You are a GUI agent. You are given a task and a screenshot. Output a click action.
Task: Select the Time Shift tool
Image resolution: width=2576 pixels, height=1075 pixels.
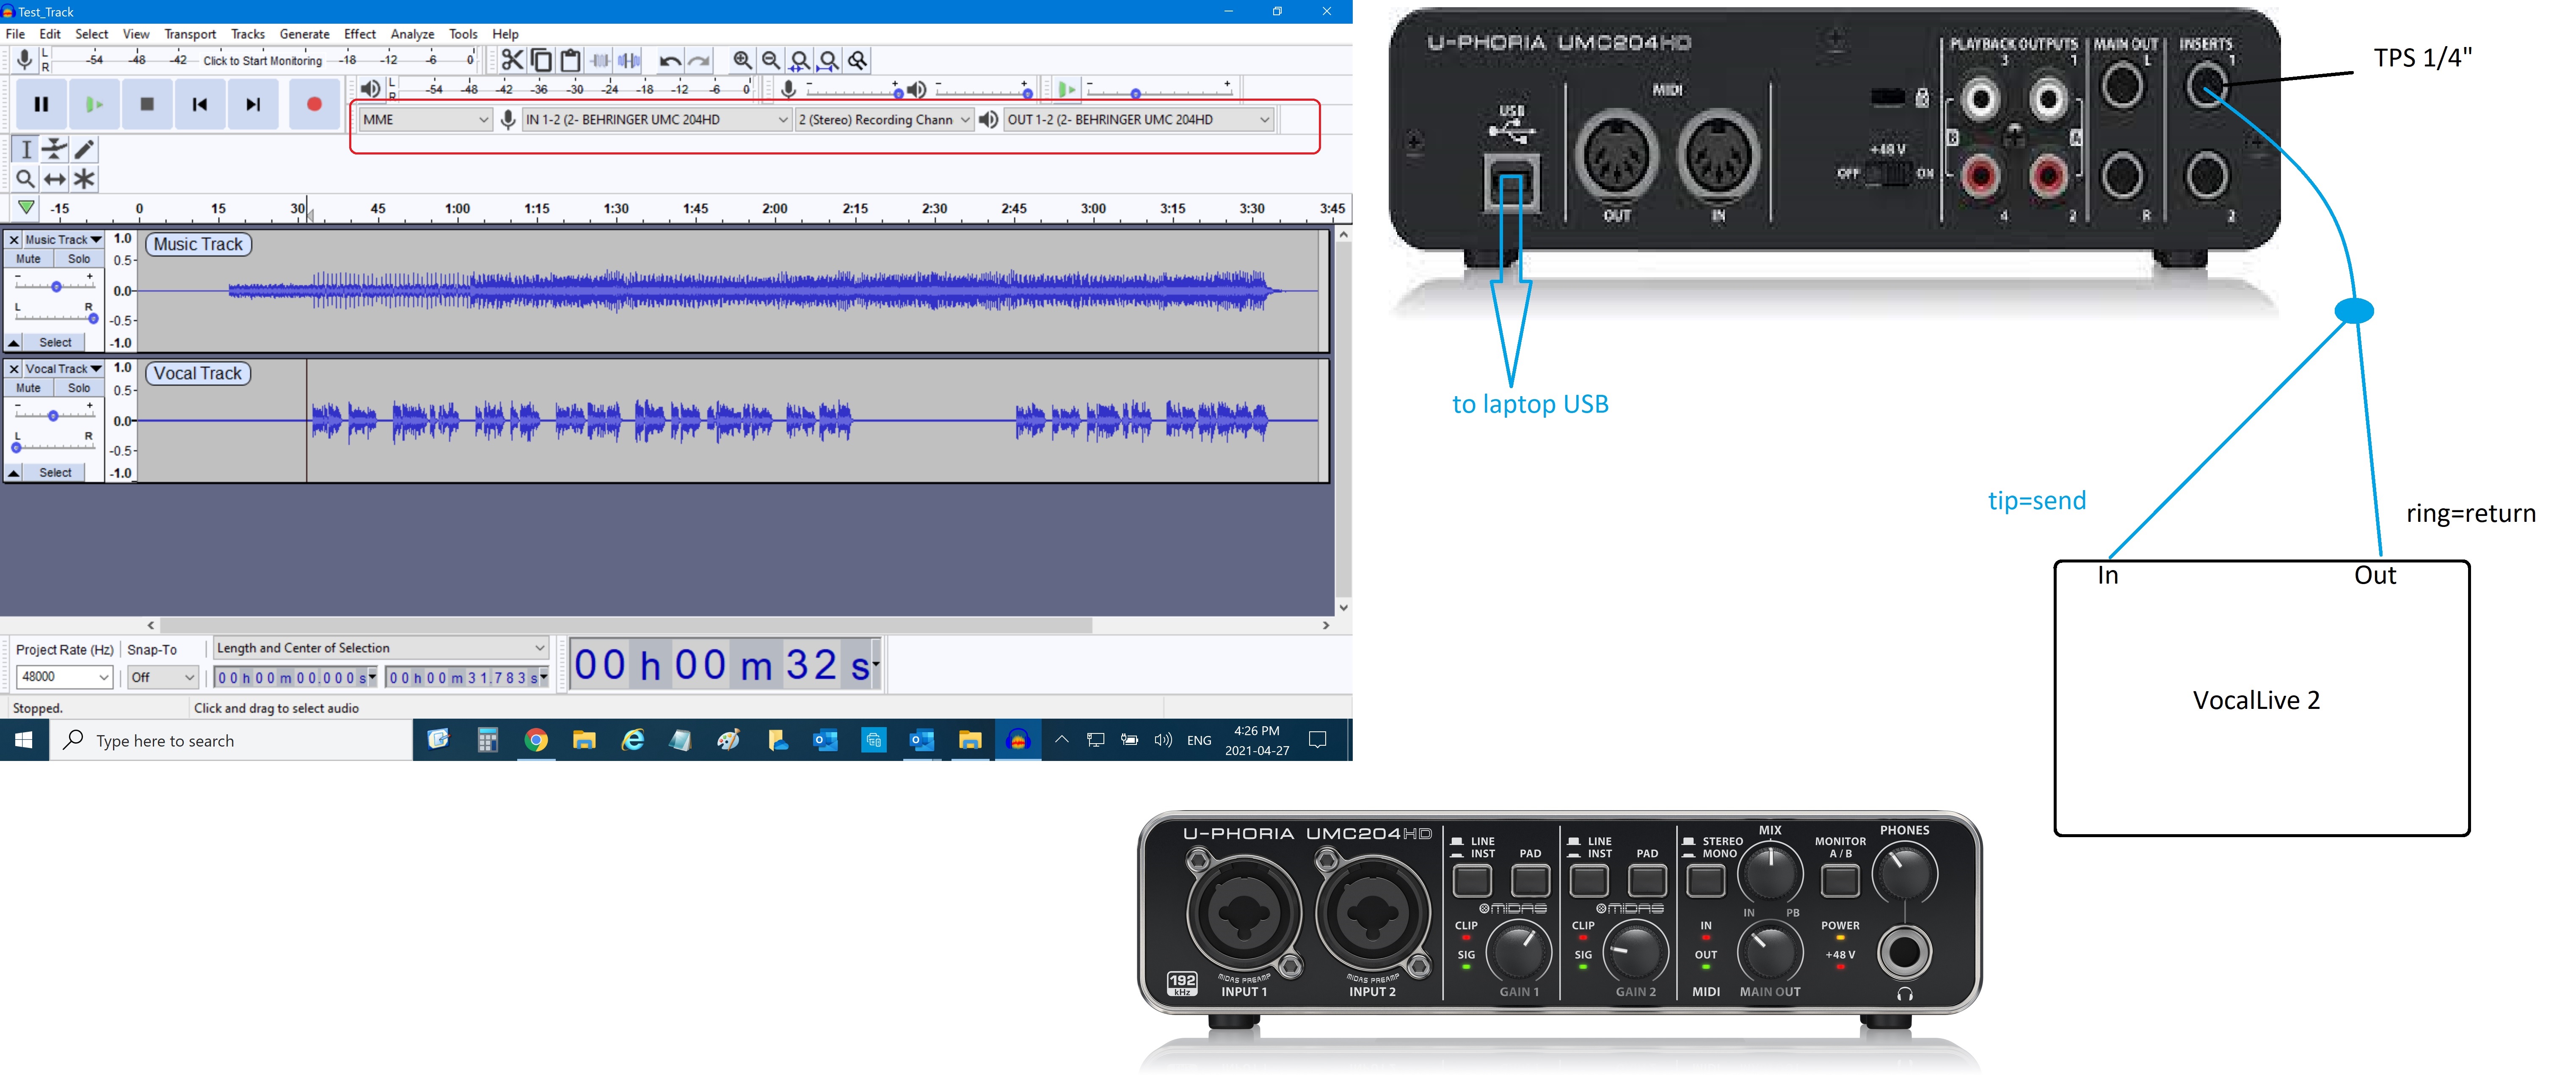pyautogui.click(x=55, y=179)
